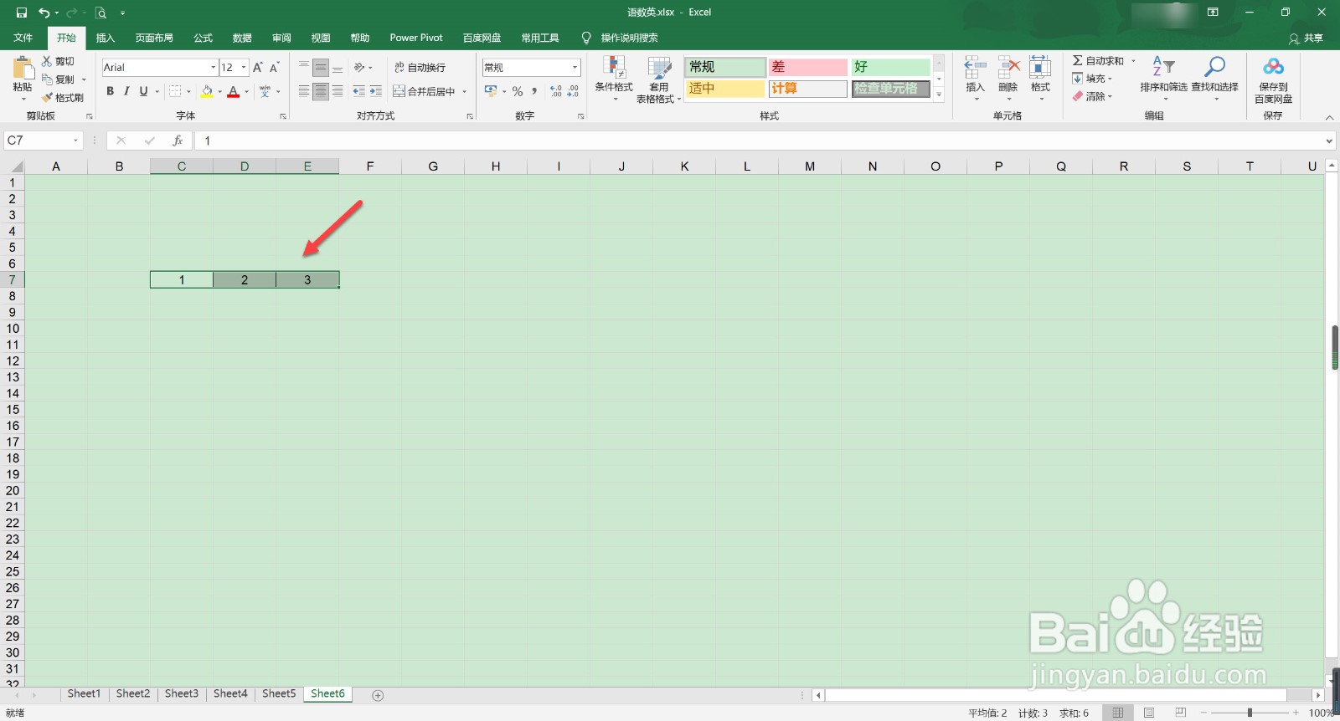Screen dimensions: 1340x721
Task: Toggle Wrap Text (自动换行)
Action: pos(420,67)
